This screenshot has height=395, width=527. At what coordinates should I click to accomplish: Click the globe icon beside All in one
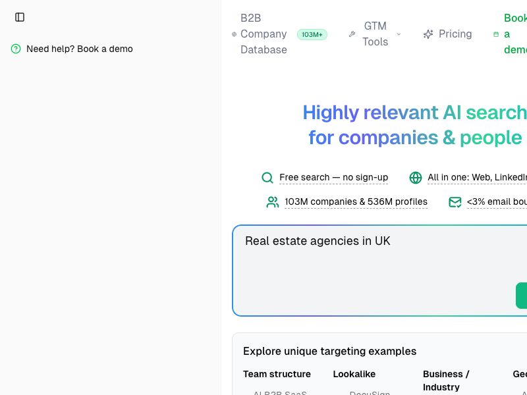click(416, 178)
